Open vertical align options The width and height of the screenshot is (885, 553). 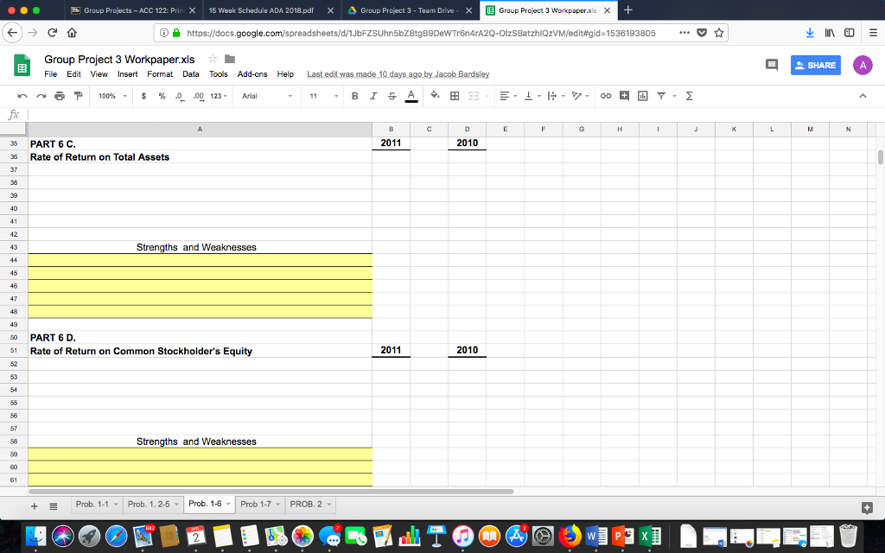click(532, 96)
